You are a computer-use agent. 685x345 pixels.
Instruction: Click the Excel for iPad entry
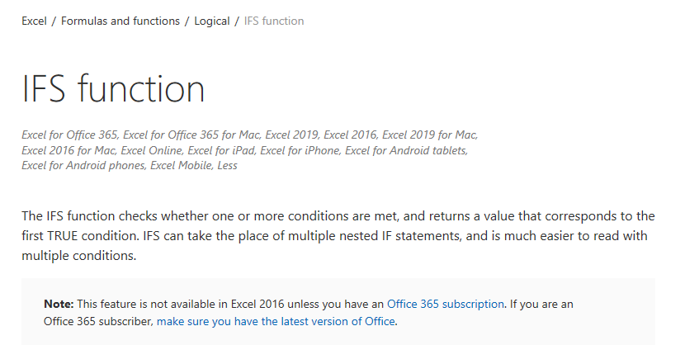point(221,151)
